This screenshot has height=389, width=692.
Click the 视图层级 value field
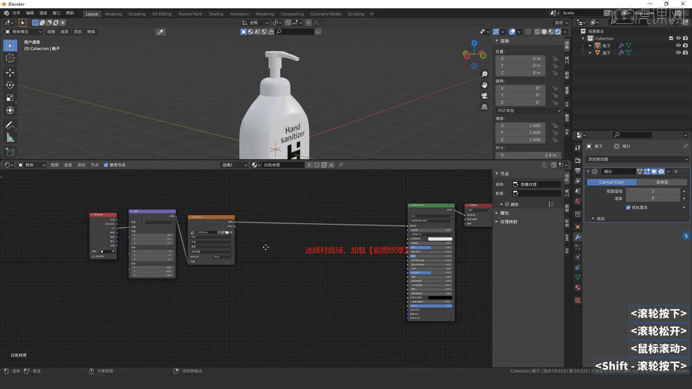pos(652,191)
